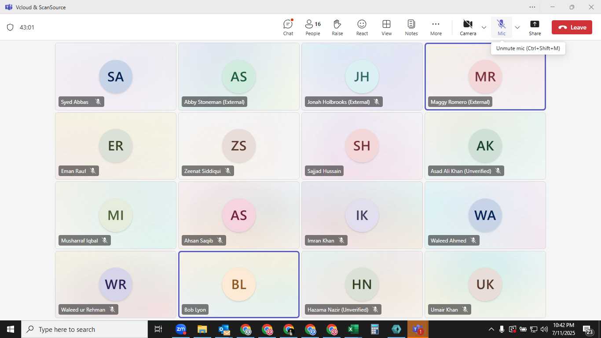Click the Sajjad Hussain name label
The image size is (601, 338).
click(324, 171)
